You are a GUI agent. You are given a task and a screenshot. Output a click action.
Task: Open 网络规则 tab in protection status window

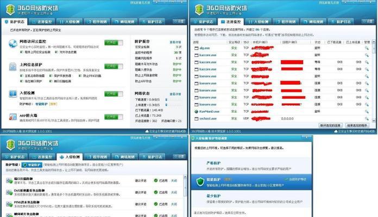pos(124,22)
